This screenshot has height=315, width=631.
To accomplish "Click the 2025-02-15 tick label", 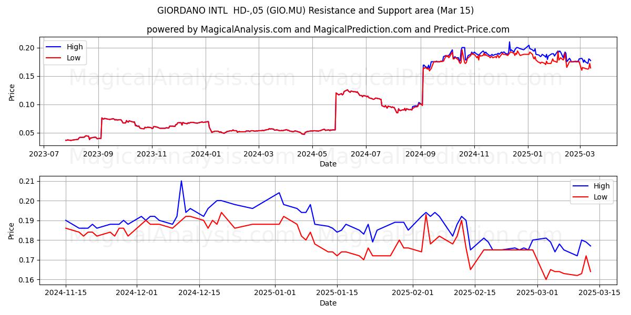I will (475, 293).
